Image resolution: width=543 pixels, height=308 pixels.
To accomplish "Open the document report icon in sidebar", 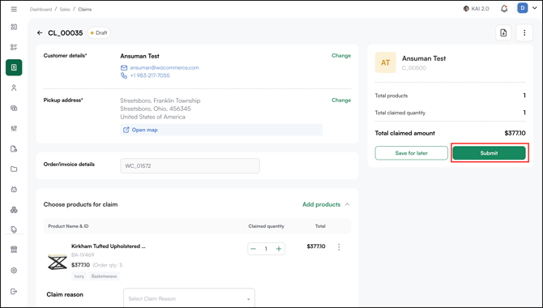I will tap(14, 149).
